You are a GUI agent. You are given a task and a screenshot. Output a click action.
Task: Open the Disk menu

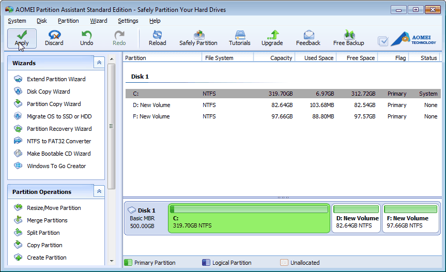tap(42, 21)
